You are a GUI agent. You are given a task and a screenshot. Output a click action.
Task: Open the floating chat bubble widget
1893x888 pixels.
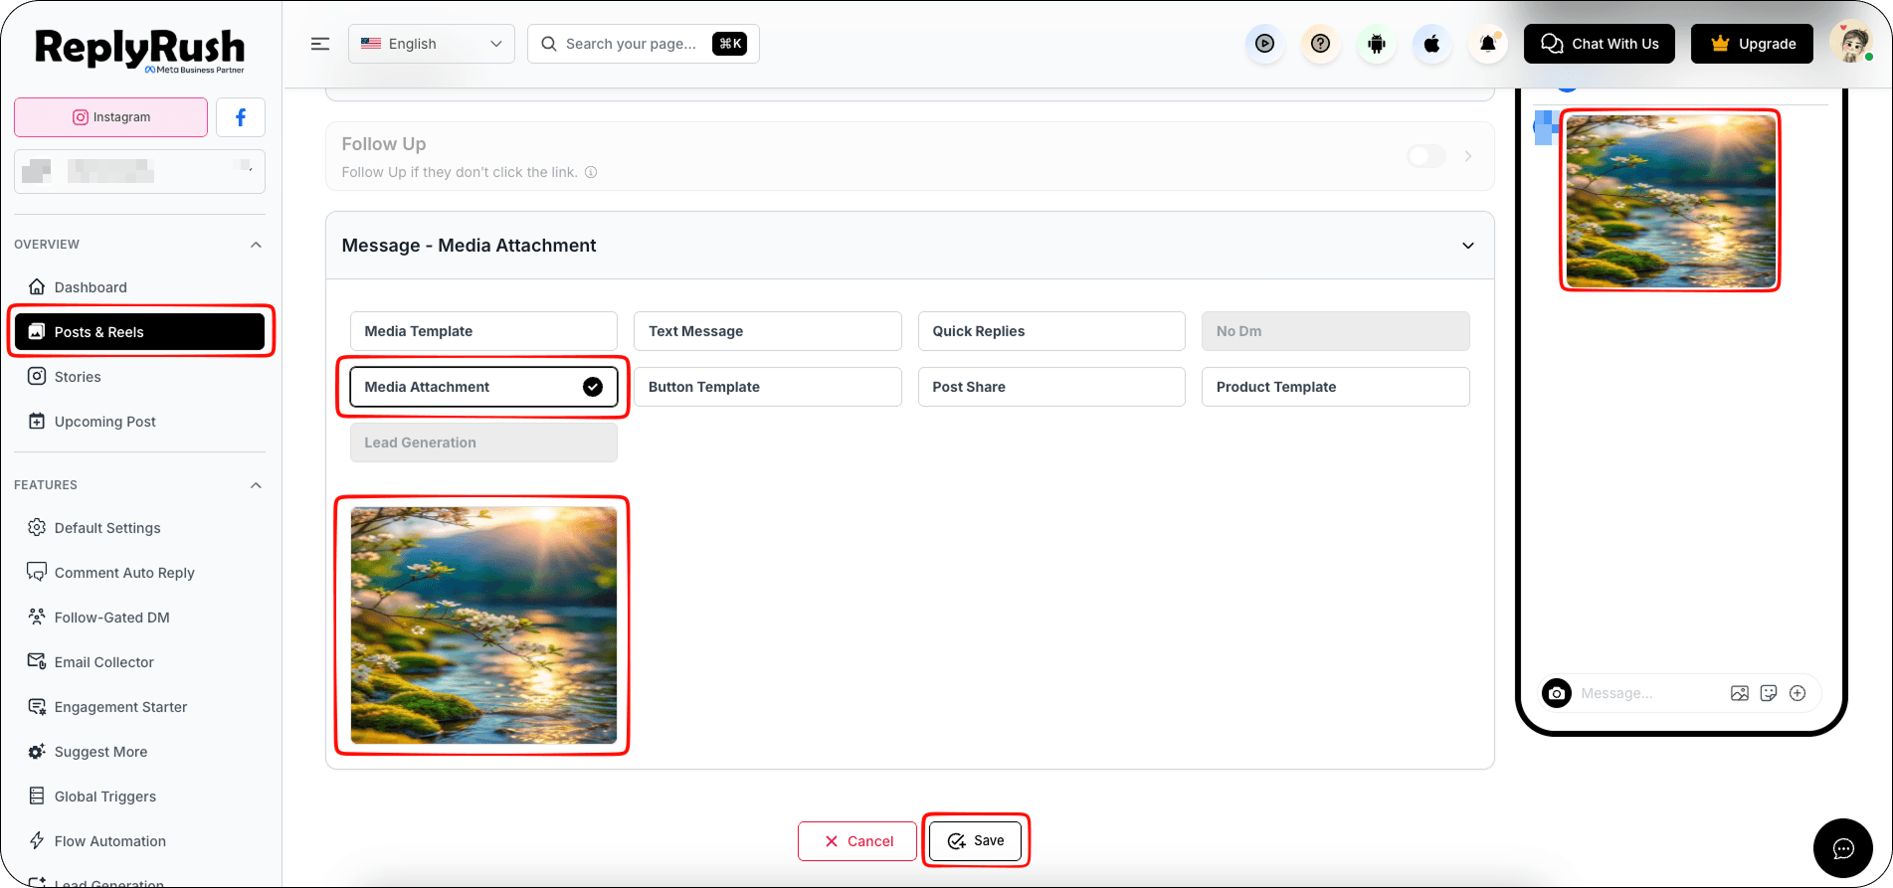coord(1843,848)
